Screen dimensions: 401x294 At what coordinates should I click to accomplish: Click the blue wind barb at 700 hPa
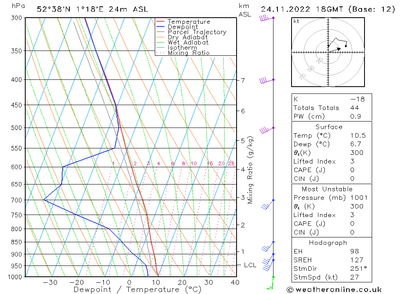click(268, 204)
